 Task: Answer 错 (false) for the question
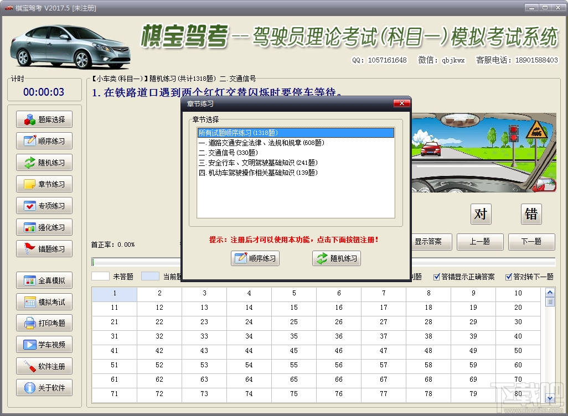(531, 214)
